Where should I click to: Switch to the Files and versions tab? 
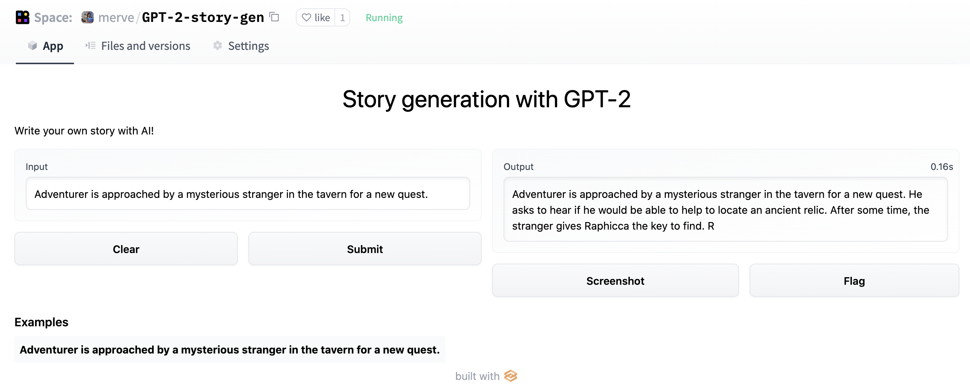145,46
